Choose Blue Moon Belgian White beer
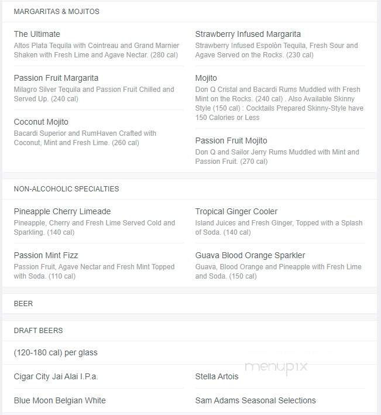The width and height of the screenshot is (381, 415). 60,400
